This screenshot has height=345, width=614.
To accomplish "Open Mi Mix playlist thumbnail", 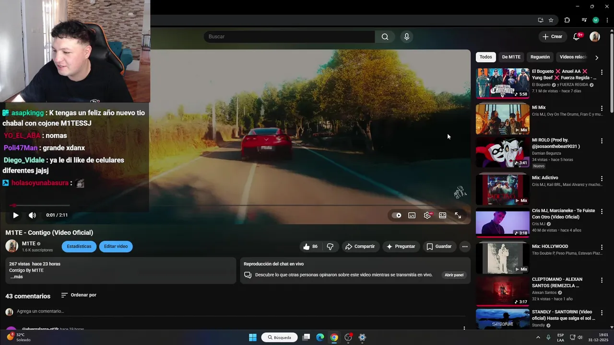I will point(502,119).
